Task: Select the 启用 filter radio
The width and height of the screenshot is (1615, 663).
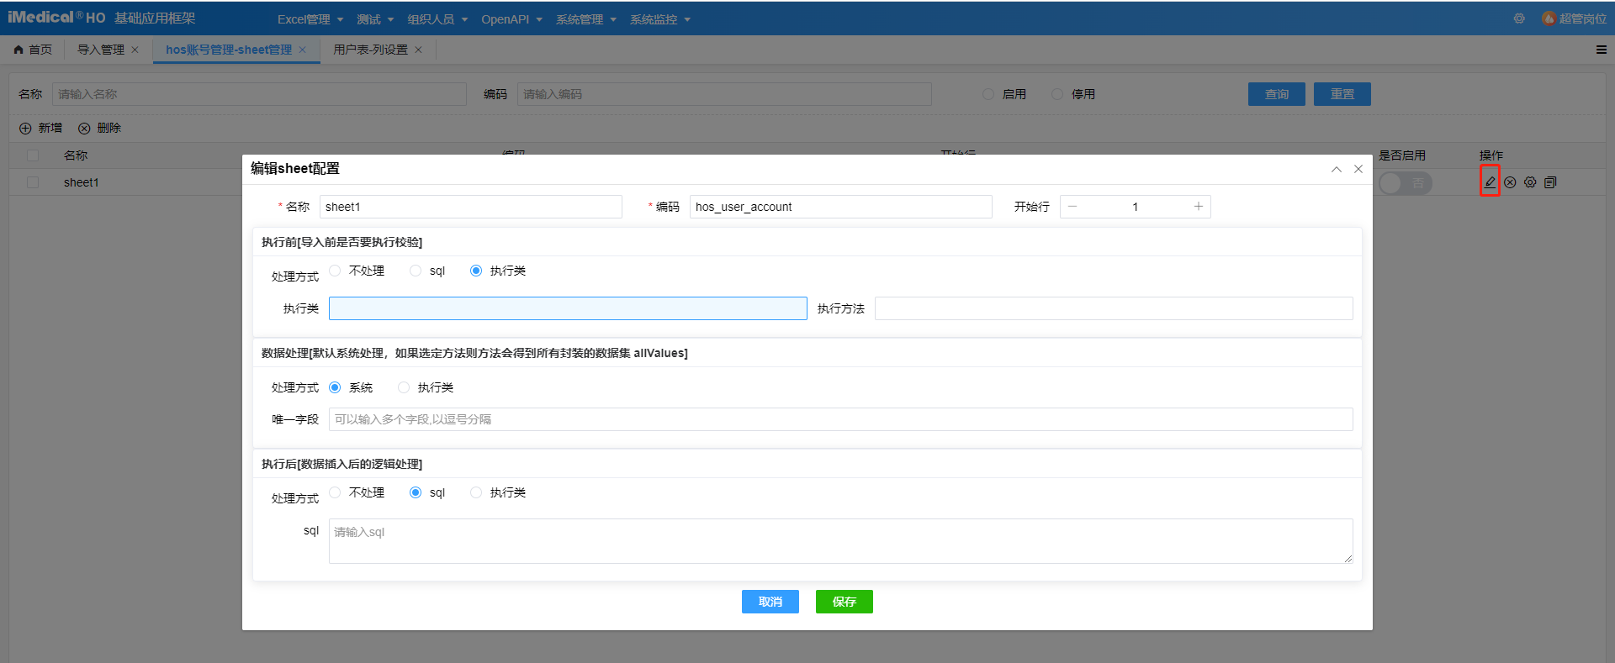Action: click(x=988, y=94)
